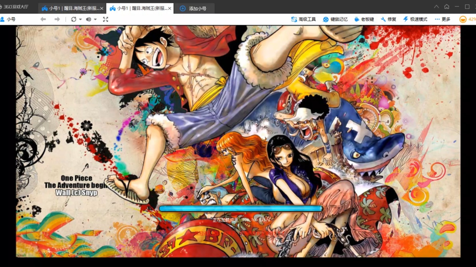476x267 pixels.
Task: Mute the game sound speaker icon
Action: tap(88, 19)
